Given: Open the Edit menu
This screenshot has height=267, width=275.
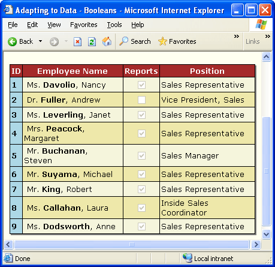Looking at the screenshot, I should point(32,25).
